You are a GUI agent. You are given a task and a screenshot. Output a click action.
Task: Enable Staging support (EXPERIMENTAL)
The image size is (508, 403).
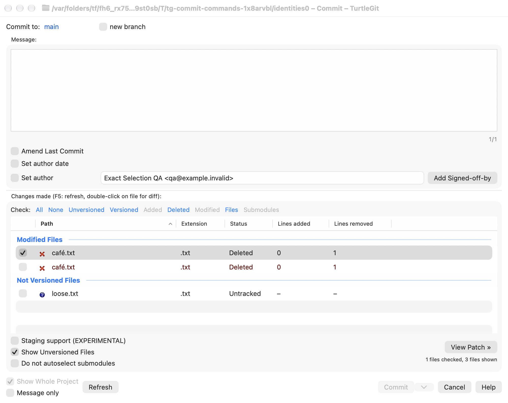[x=15, y=341]
